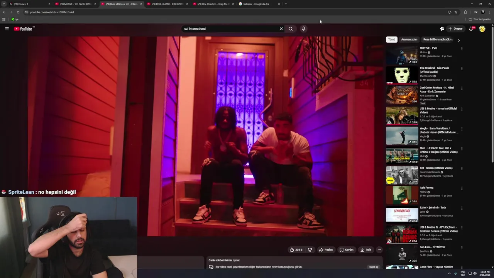Show more chips with right arrow

click(458, 40)
